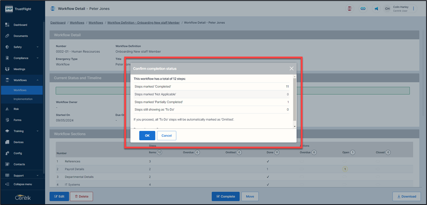Cancel the completion status dialog

pyautogui.click(x=166, y=135)
